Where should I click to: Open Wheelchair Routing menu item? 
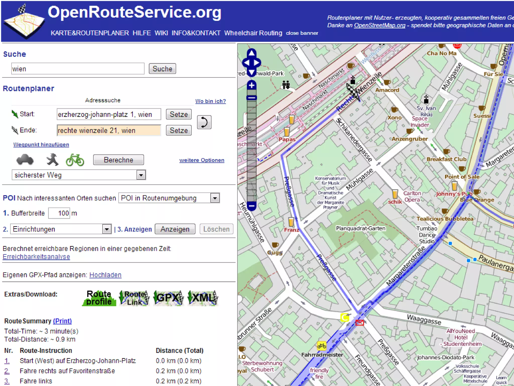click(253, 33)
